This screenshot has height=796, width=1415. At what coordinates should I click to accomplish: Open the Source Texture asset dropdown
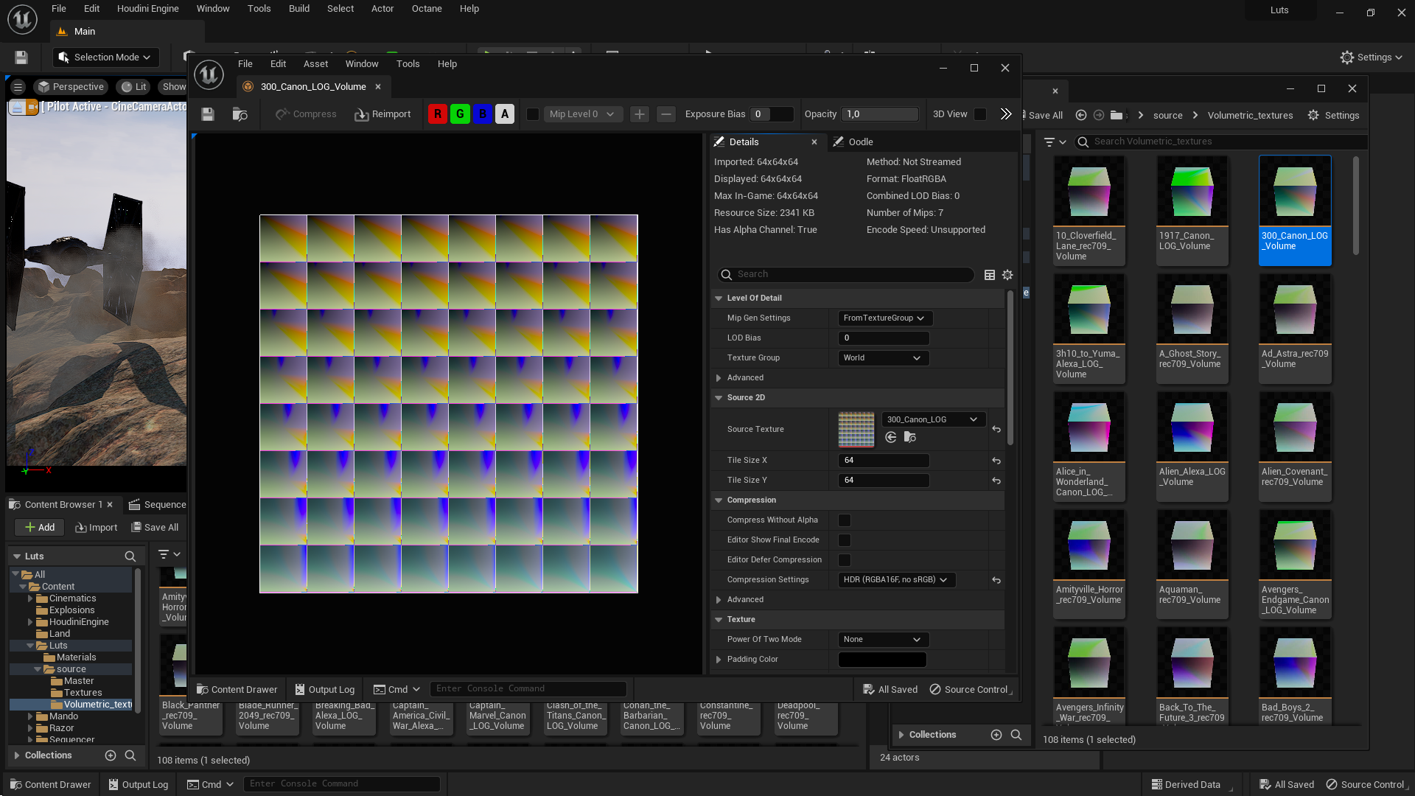[933, 419]
